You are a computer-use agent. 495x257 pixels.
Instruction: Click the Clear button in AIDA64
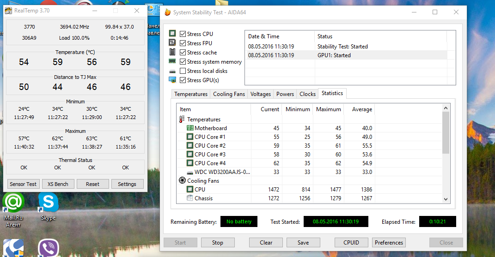click(266, 243)
